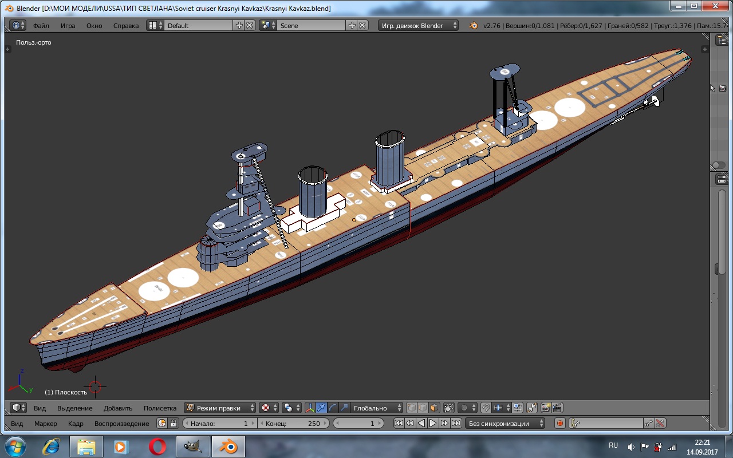Jump to the first frame of timeline
The image size is (733, 458).
pyautogui.click(x=399, y=424)
